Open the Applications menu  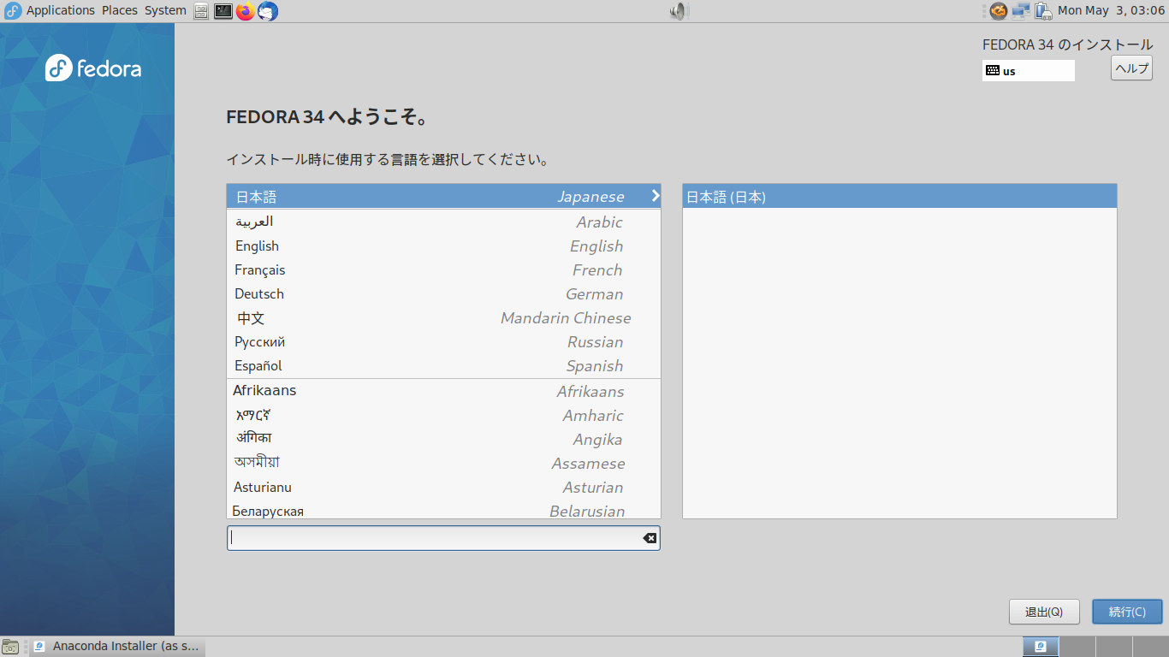60,10
